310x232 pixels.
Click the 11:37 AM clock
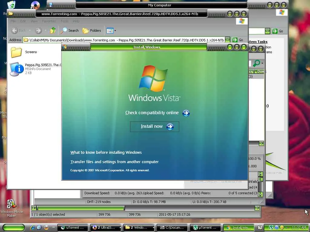299,228
